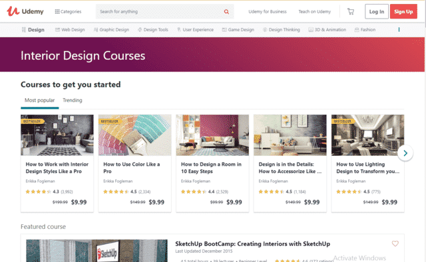Screen dimensions: 426x262
Task: Go to User Experience subcategory
Action: (x=195, y=30)
